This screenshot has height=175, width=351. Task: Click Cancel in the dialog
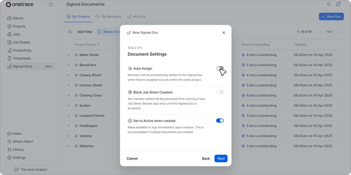132,159
